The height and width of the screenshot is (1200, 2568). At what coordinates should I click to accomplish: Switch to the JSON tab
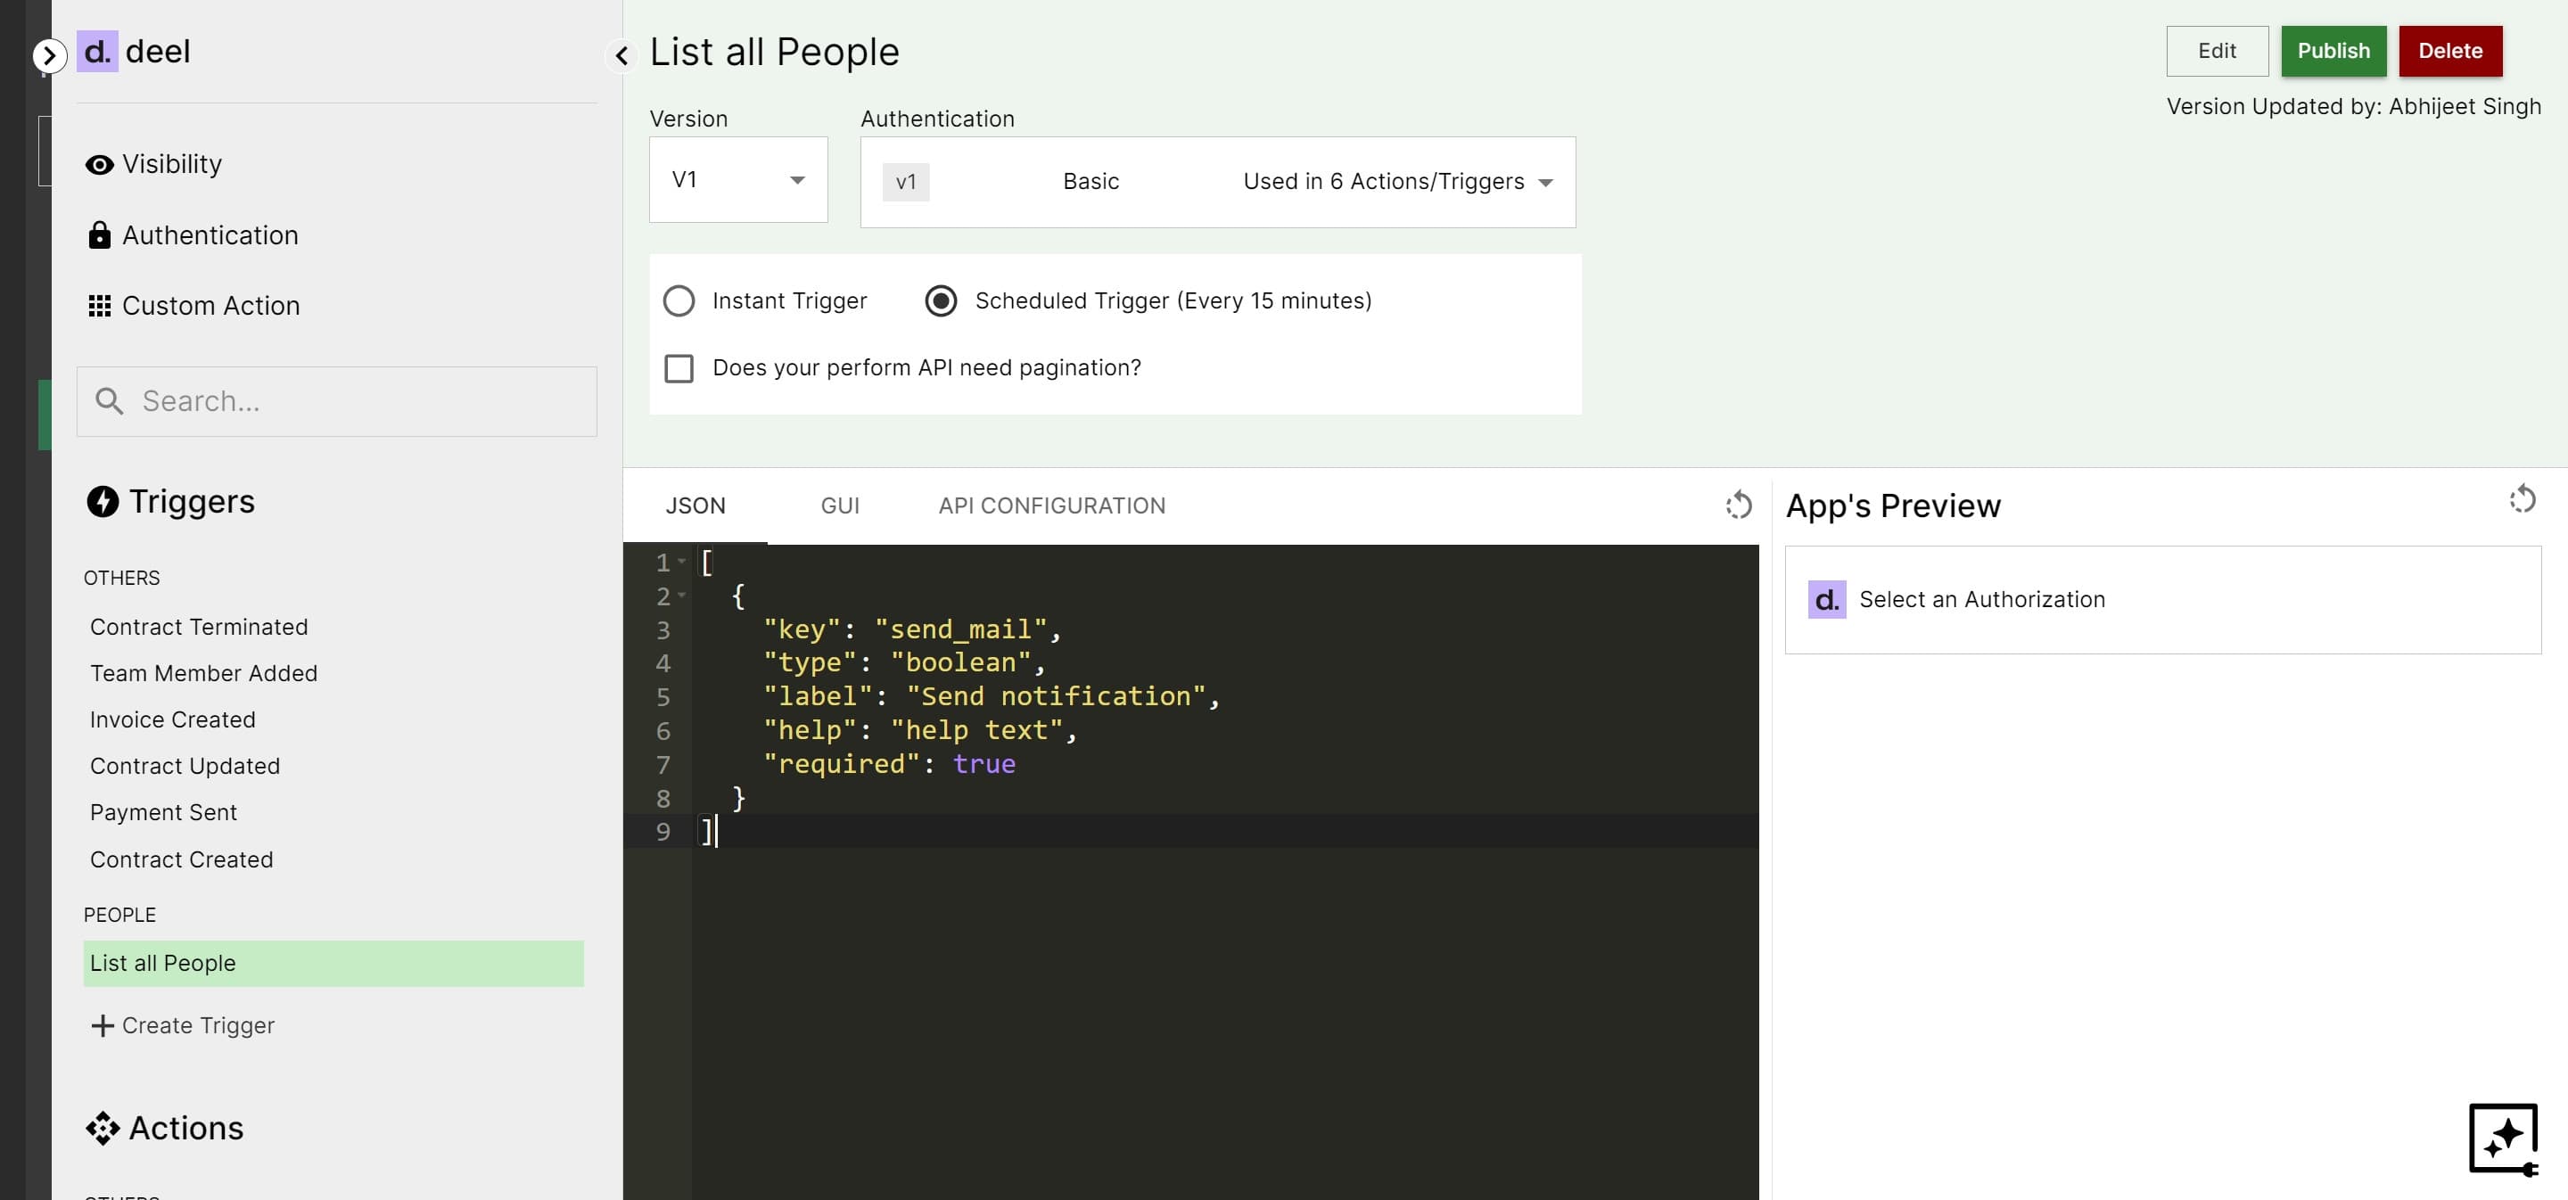(x=695, y=506)
